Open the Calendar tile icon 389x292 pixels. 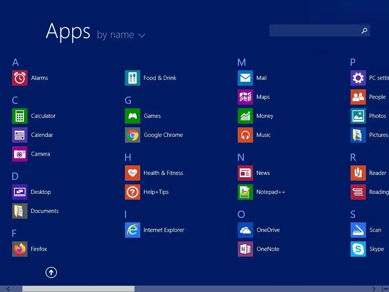click(20, 135)
